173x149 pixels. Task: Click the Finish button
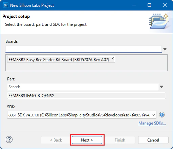pyautogui.click(x=120, y=140)
